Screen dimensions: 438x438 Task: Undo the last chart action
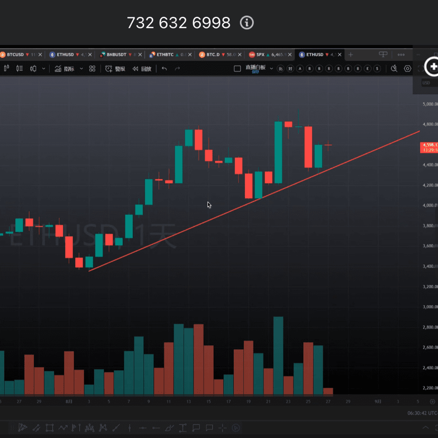[x=164, y=69]
